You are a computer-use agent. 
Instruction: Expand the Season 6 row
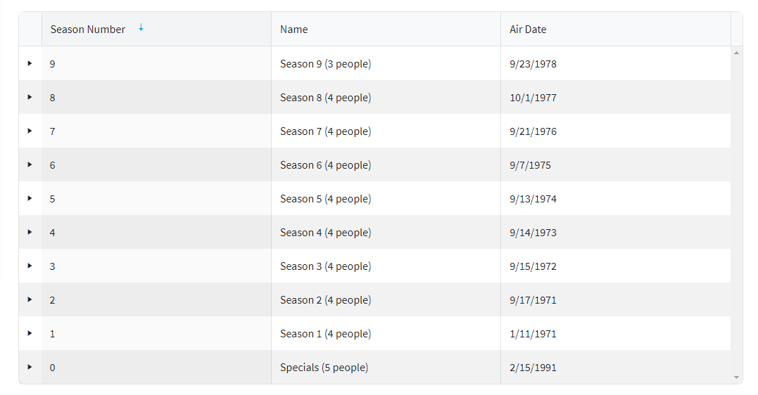[x=30, y=164]
